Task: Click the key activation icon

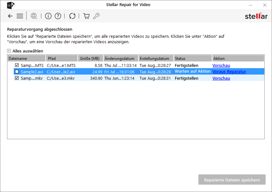Action: point(96,16)
